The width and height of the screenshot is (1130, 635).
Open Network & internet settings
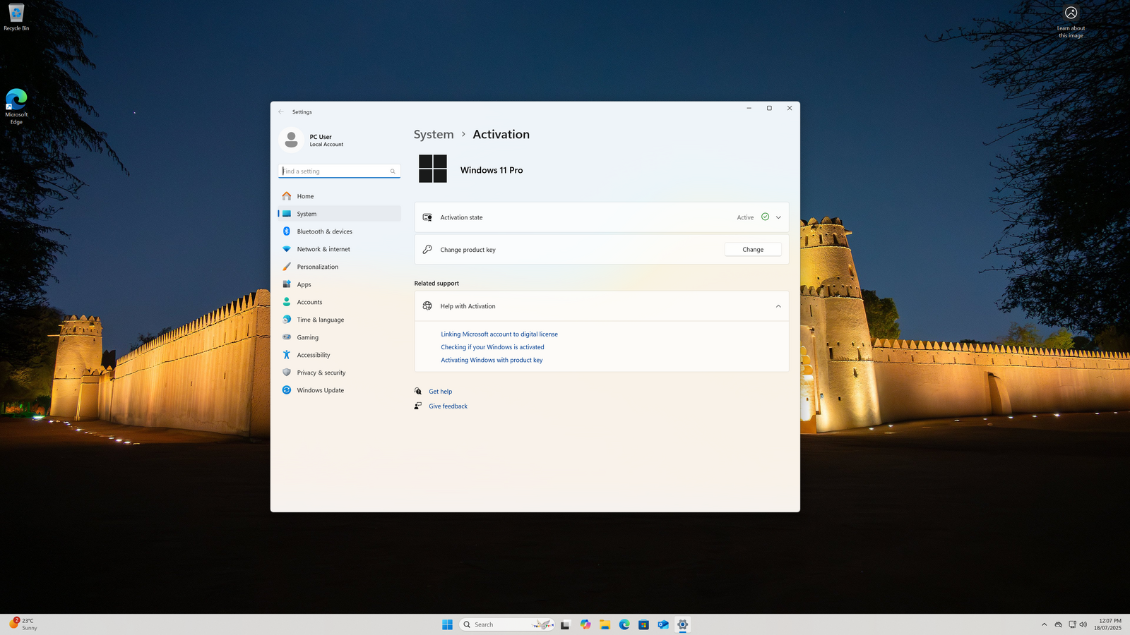[323, 249]
